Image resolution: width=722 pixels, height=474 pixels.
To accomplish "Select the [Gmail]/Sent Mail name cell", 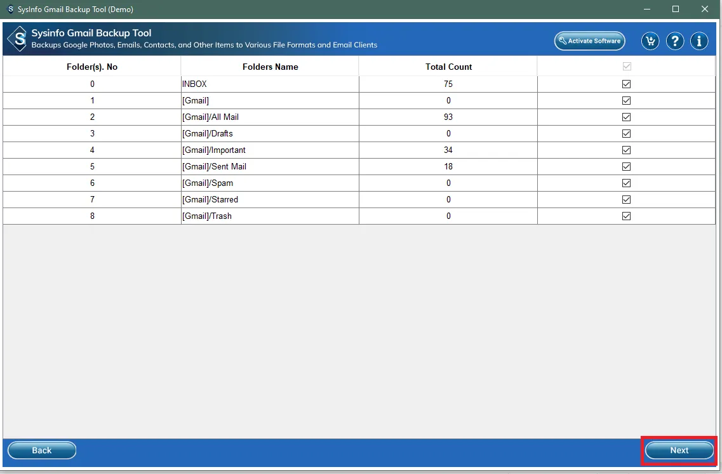I will (270, 167).
